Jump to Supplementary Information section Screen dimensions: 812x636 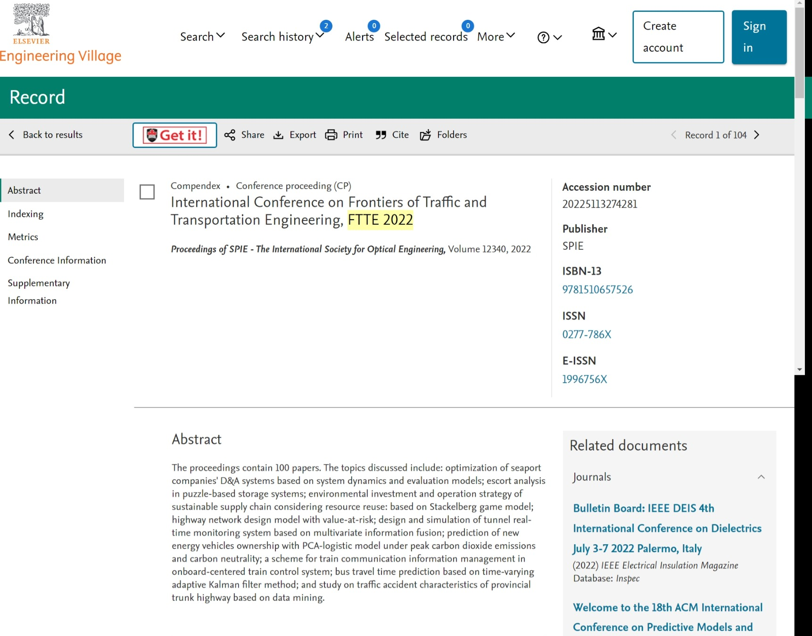39,292
